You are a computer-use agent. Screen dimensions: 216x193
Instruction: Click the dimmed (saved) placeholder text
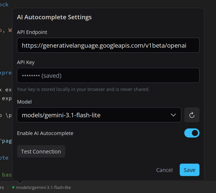pyautogui.click(x=51, y=75)
